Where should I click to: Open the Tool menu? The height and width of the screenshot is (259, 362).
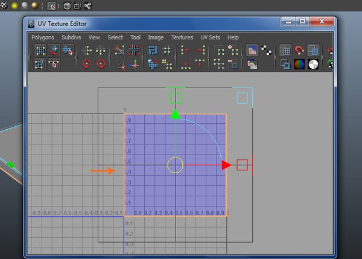(135, 37)
